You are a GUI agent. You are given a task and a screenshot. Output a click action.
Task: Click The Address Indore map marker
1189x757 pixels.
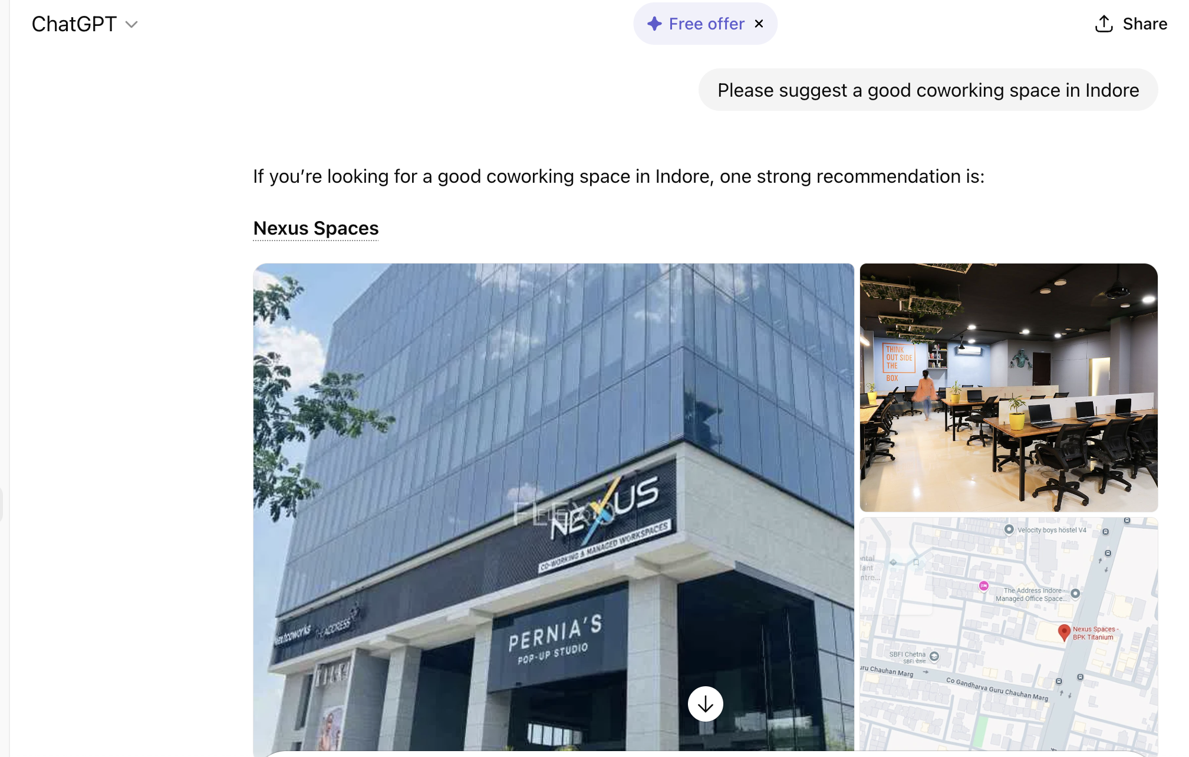pyautogui.click(x=1075, y=594)
